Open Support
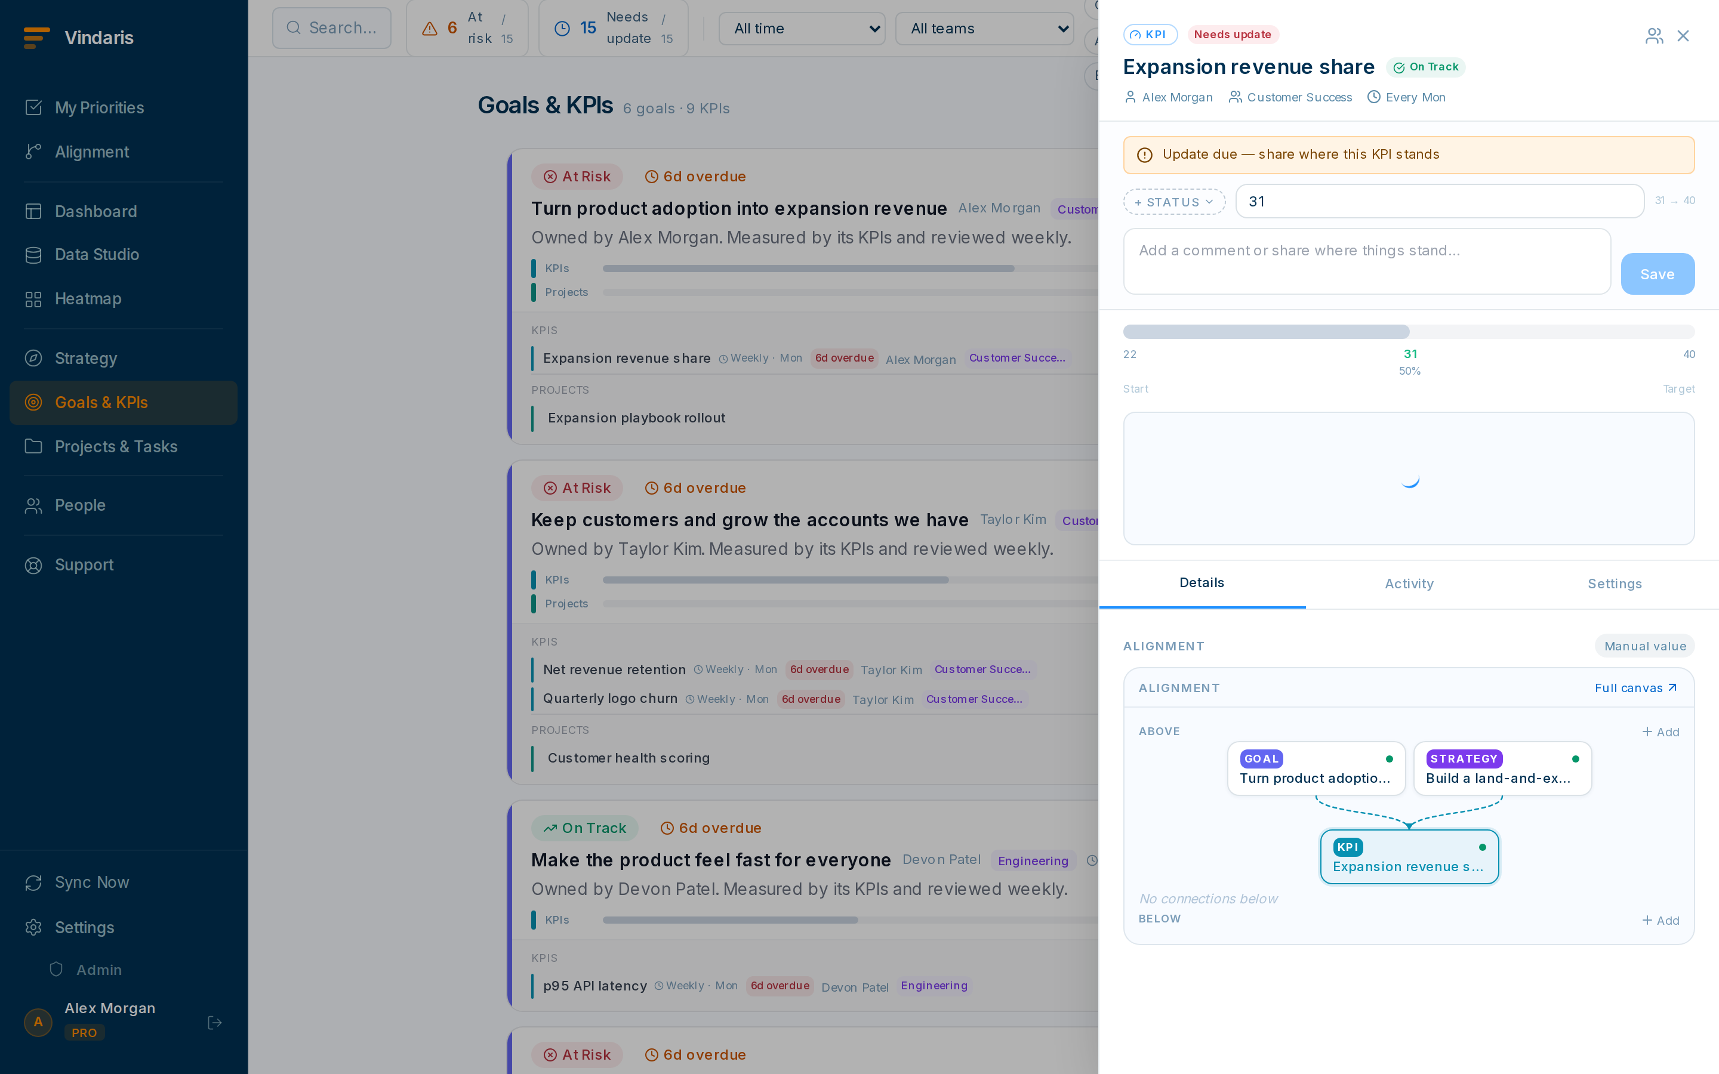The width and height of the screenshot is (1719, 1074). 123,566
